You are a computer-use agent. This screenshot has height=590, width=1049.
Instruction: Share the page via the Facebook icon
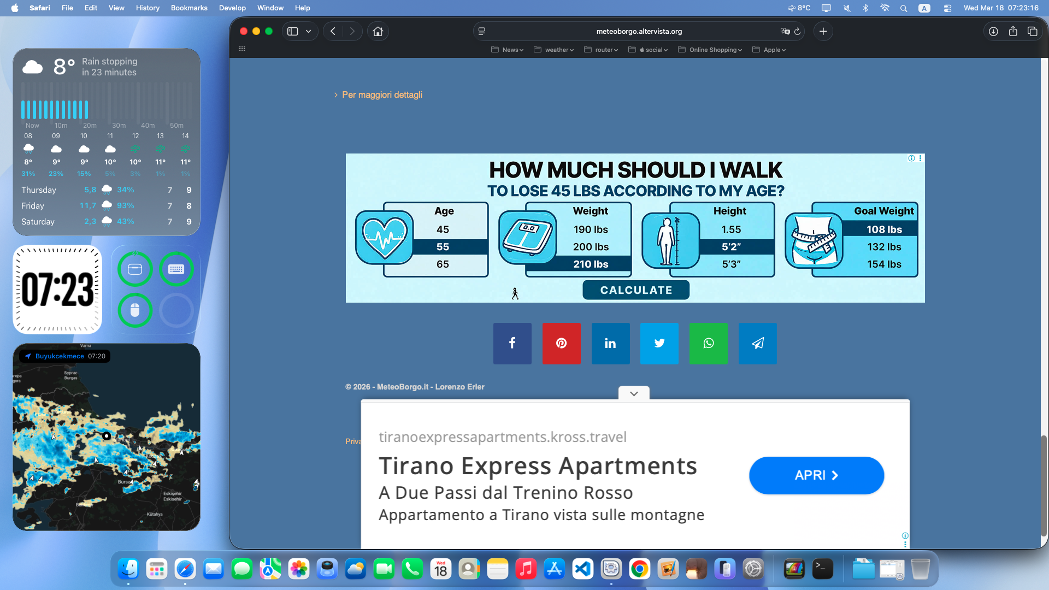coord(512,344)
